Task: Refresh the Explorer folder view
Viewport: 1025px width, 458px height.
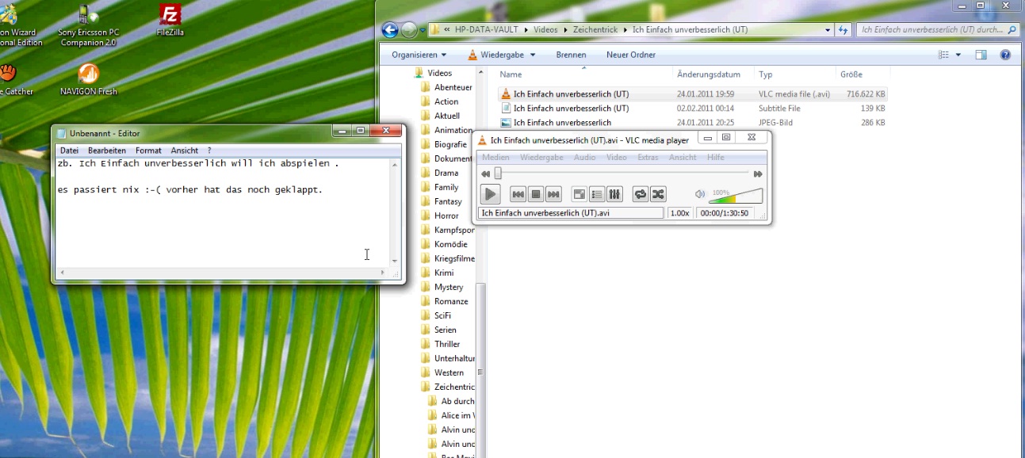Action: click(843, 30)
